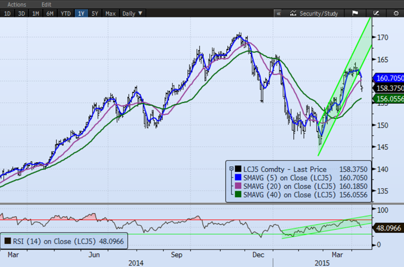The height and width of the screenshot is (267, 404).
Task: Click the gray divider between price and RSI panels
Action: click(202, 204)
